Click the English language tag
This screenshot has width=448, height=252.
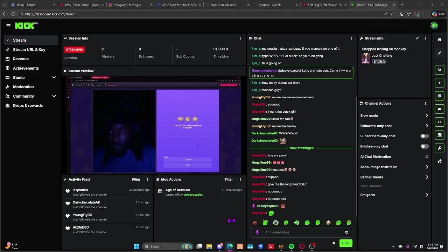coord(379,62)
